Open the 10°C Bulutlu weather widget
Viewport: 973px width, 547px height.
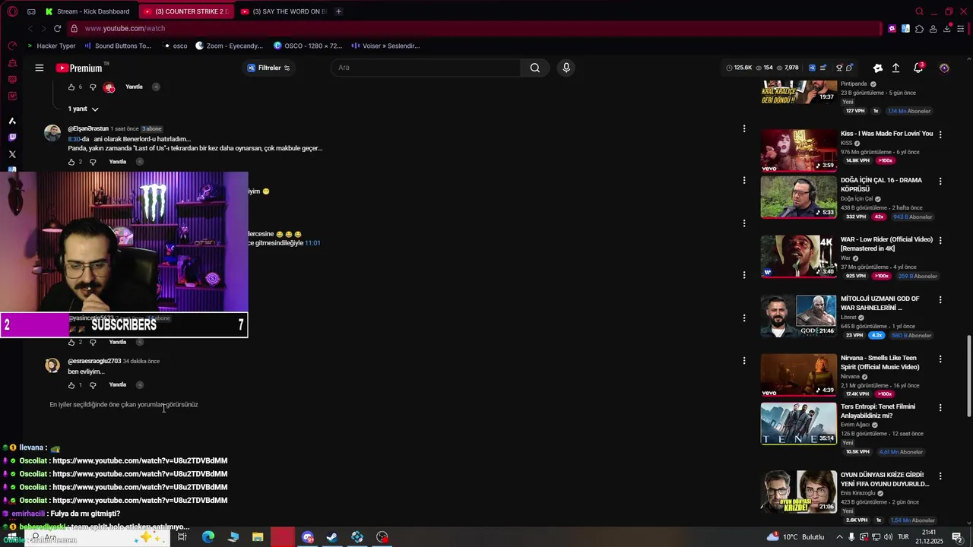796,537
